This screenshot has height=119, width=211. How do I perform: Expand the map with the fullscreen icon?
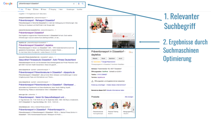[133, 35]
